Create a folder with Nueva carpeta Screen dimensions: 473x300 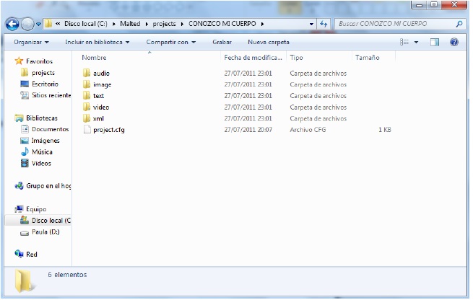(x=269, y=42)
